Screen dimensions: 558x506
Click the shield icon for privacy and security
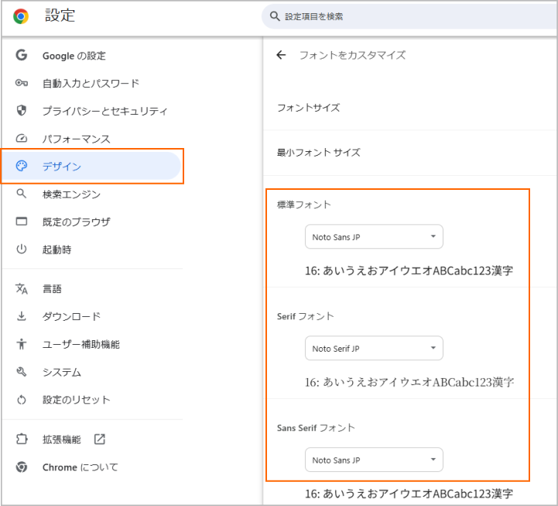[22, 111]
